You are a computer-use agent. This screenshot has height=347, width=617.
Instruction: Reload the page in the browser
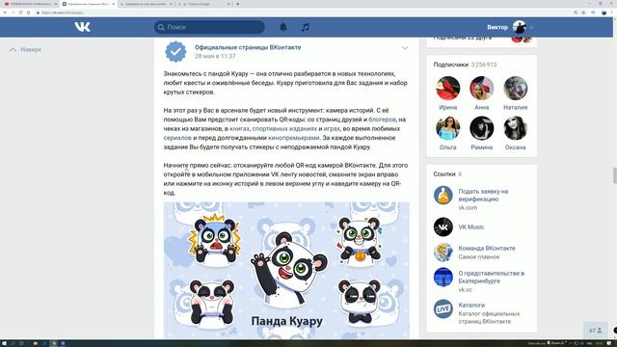coord(21,13)
